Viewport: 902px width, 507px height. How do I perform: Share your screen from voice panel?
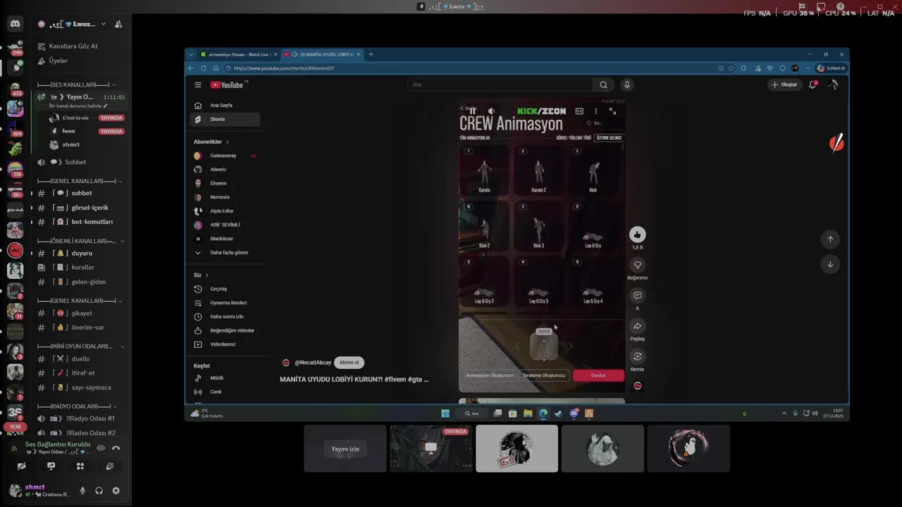[51, 466]
